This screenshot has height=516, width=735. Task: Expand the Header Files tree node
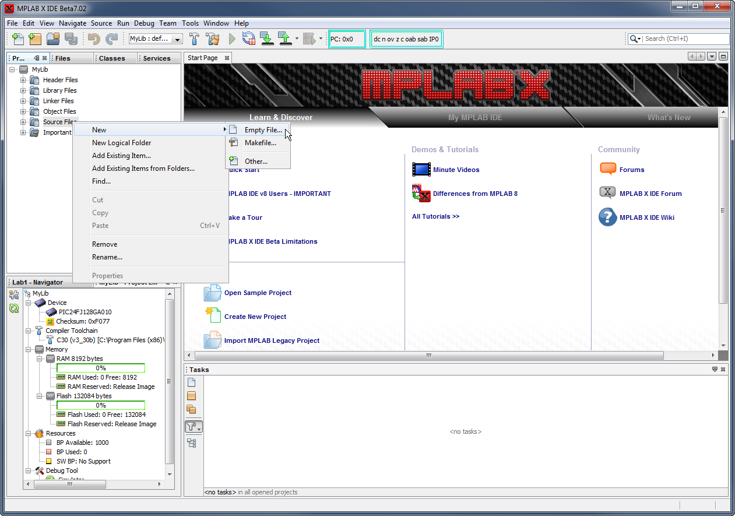coord(23,80)
